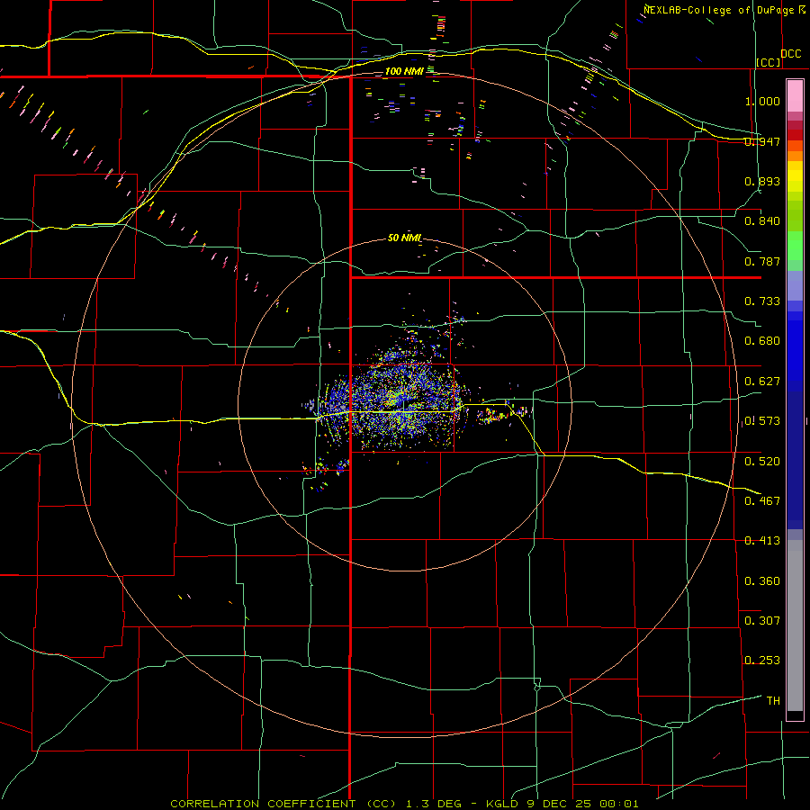Click the red segment of the color bar
The image size is (810, 810).
coord(795,134)
